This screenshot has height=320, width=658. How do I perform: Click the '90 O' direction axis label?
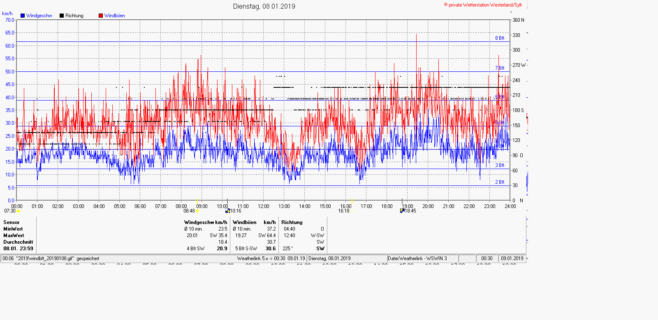click(518, 155)
